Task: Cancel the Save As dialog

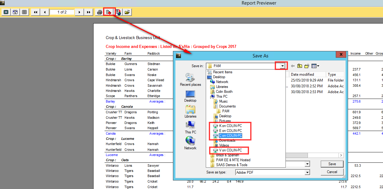Action: 332,172
